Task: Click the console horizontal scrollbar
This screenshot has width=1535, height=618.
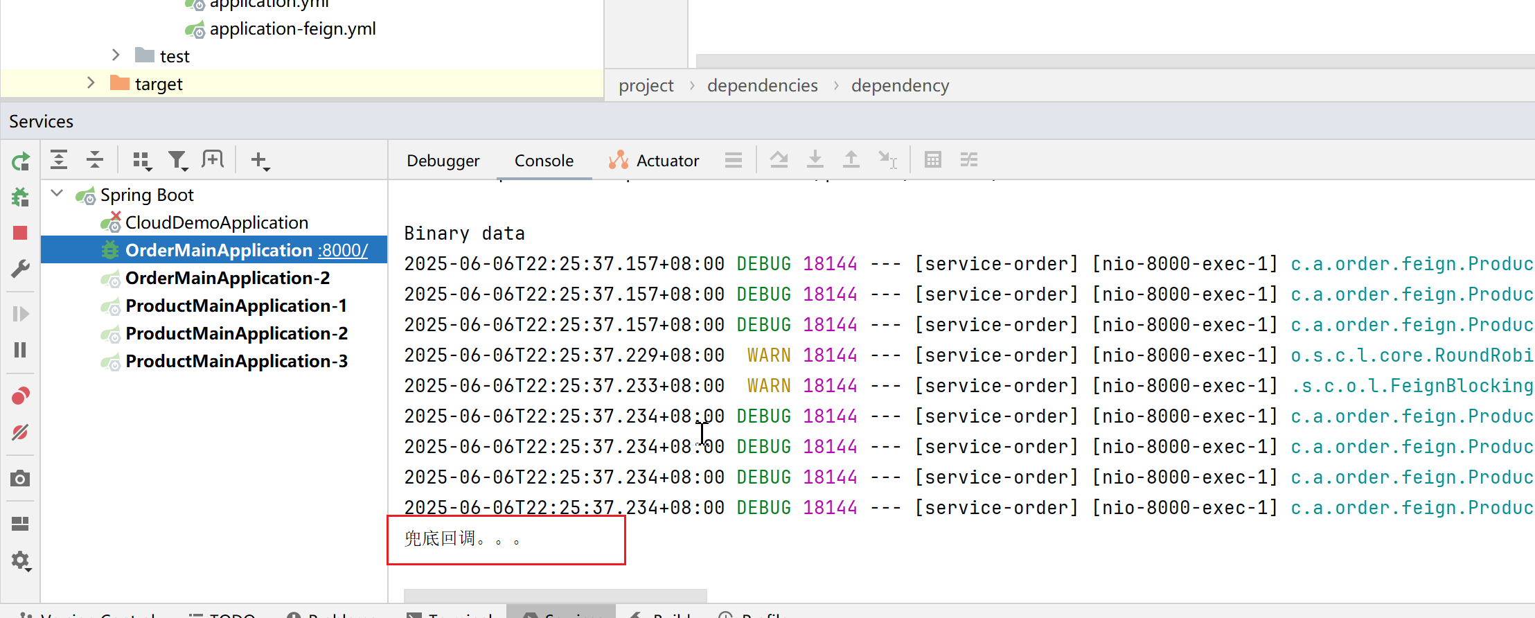Action: (x=555, y=596)
